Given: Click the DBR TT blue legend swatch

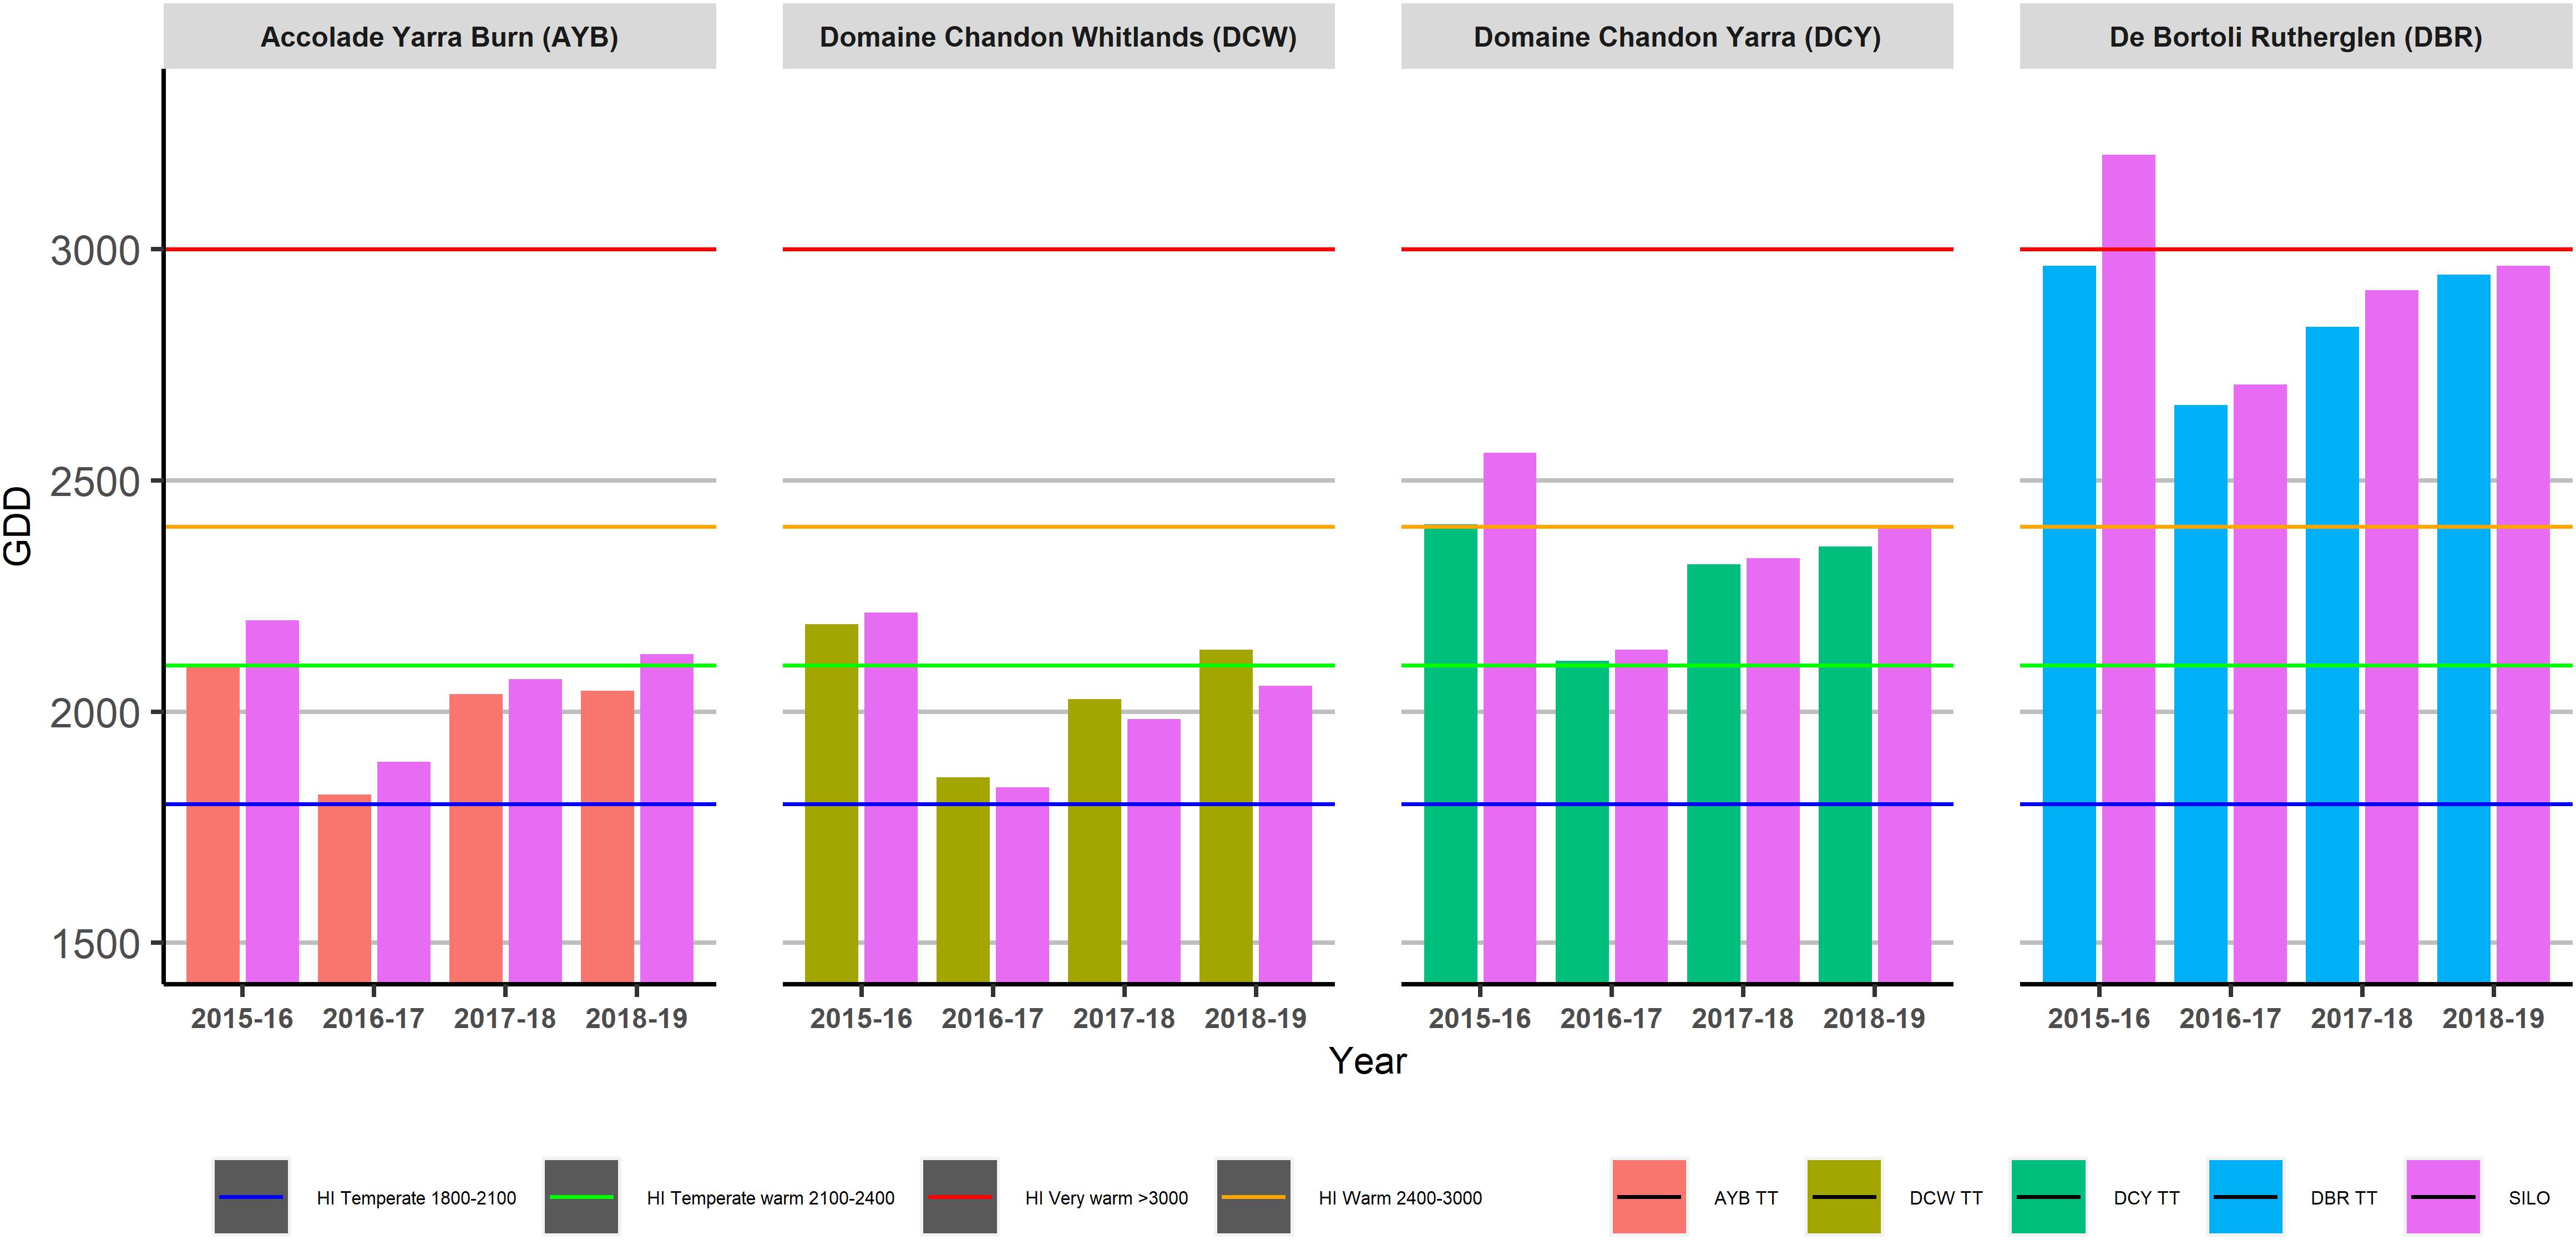Looking at the screenshot, I should (x=2245, y=1197).
